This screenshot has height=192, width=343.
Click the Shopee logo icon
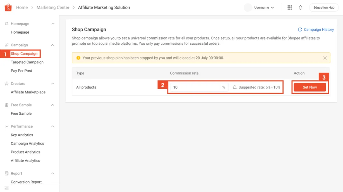click(x=8, y=7)
